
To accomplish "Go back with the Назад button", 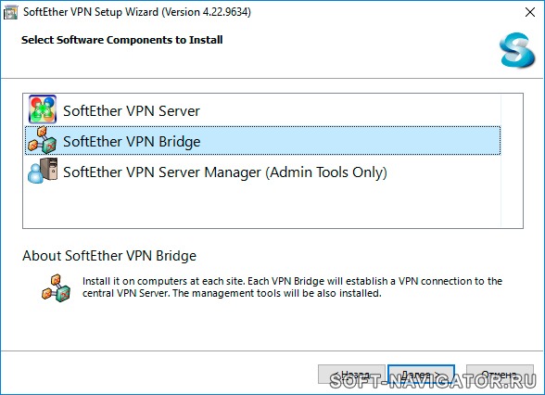I will 351,375.
